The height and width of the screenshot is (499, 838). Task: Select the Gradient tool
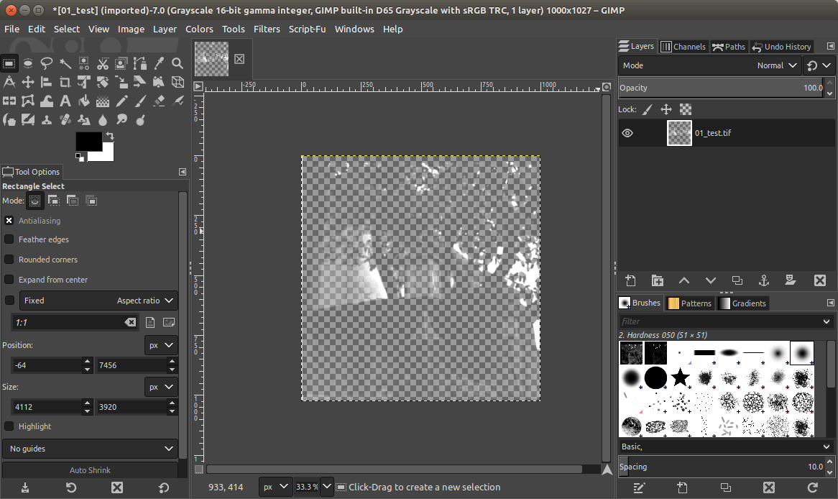click(103, 101)
